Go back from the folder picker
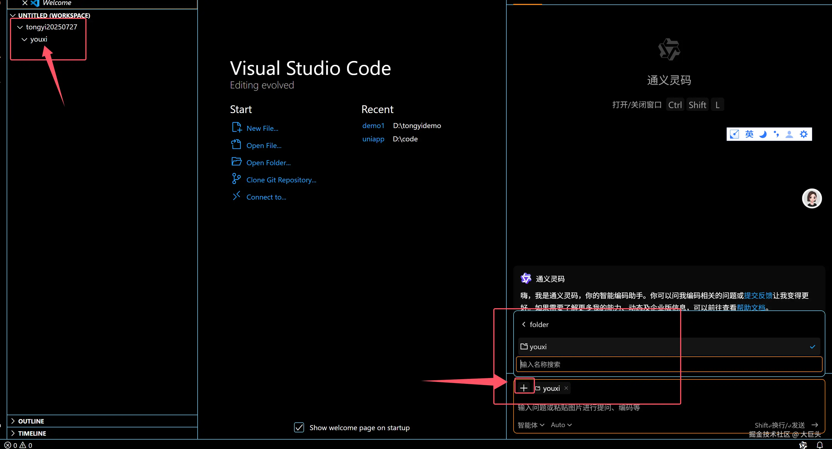This screenshot has width=832, height=449. [x=524, y=324]
